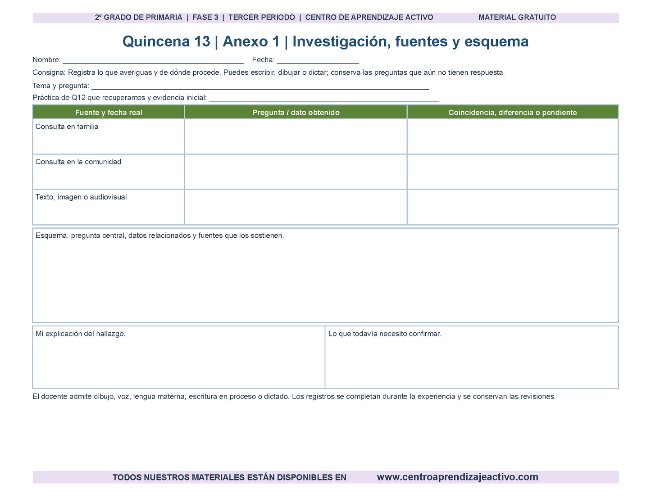Screen dimensions: 651x503
Task: Click the 'Mi explicación del hallazgo' box
Action: [x=179, y=357]
